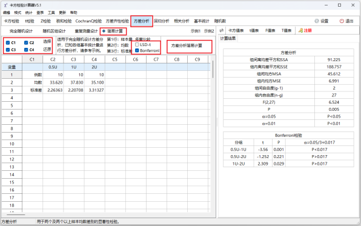The image size is (361, 226).
Task: Select the variable name cell 2U in C4
Action: [94, 67]
